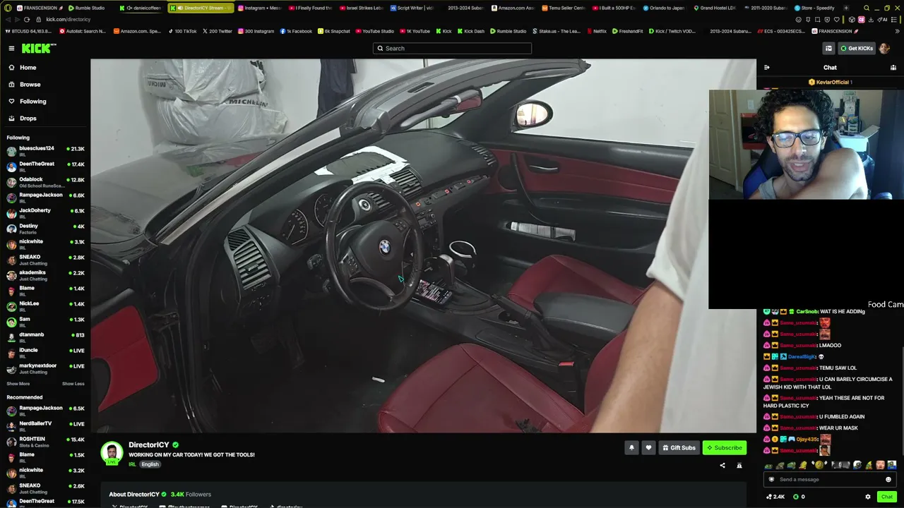
Task: Open the YouTube Studio bookmark
Action: pyautogui.click(x=375, y=31)
